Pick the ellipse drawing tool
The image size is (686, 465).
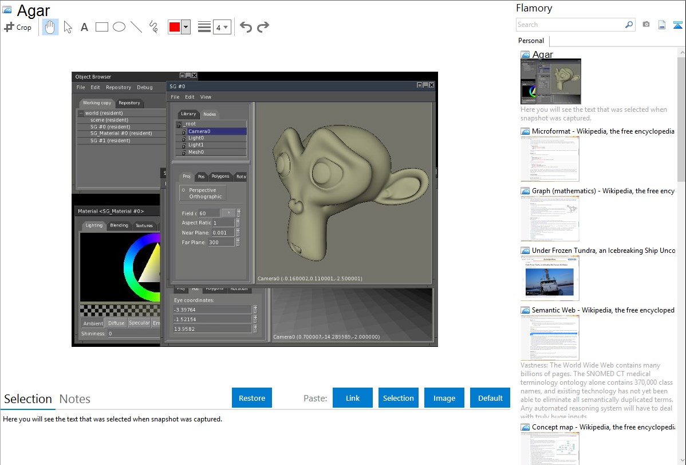tap(119, 27)
